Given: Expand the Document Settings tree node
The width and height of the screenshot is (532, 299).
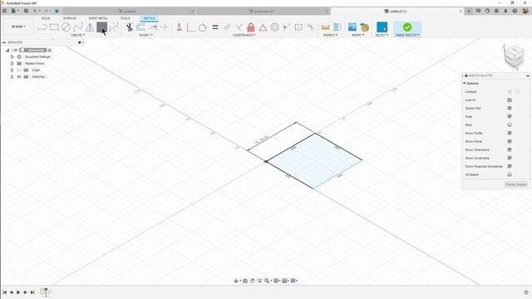Looking at the screenshot, I should [12, 56].
